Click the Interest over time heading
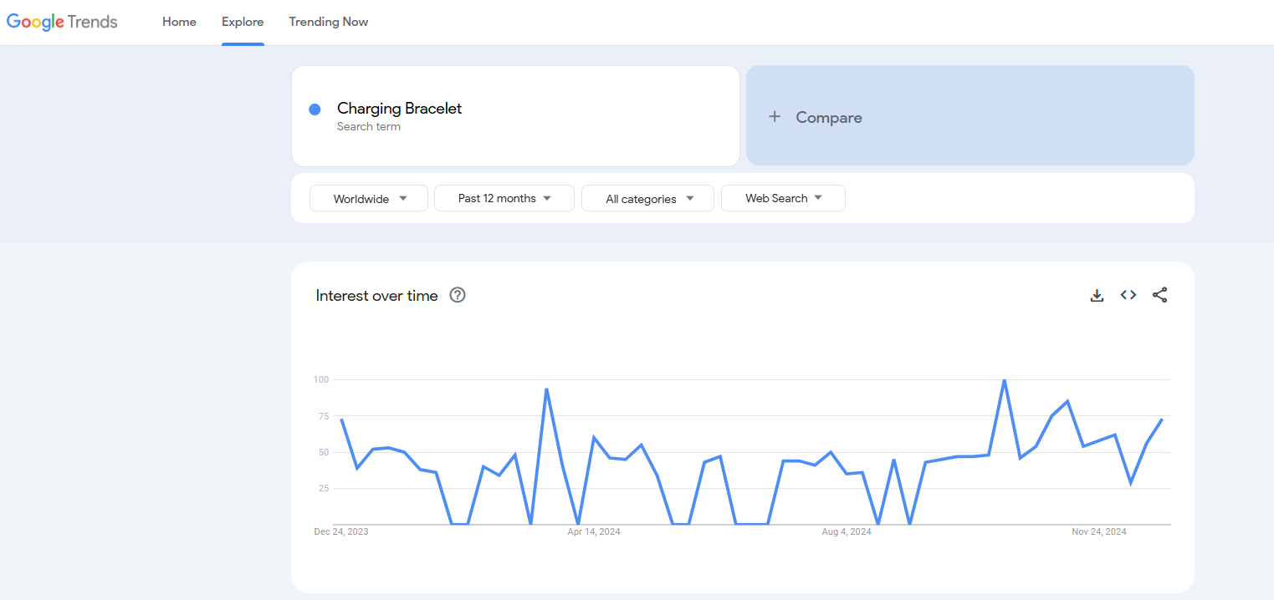 click(x=376, y=296)
